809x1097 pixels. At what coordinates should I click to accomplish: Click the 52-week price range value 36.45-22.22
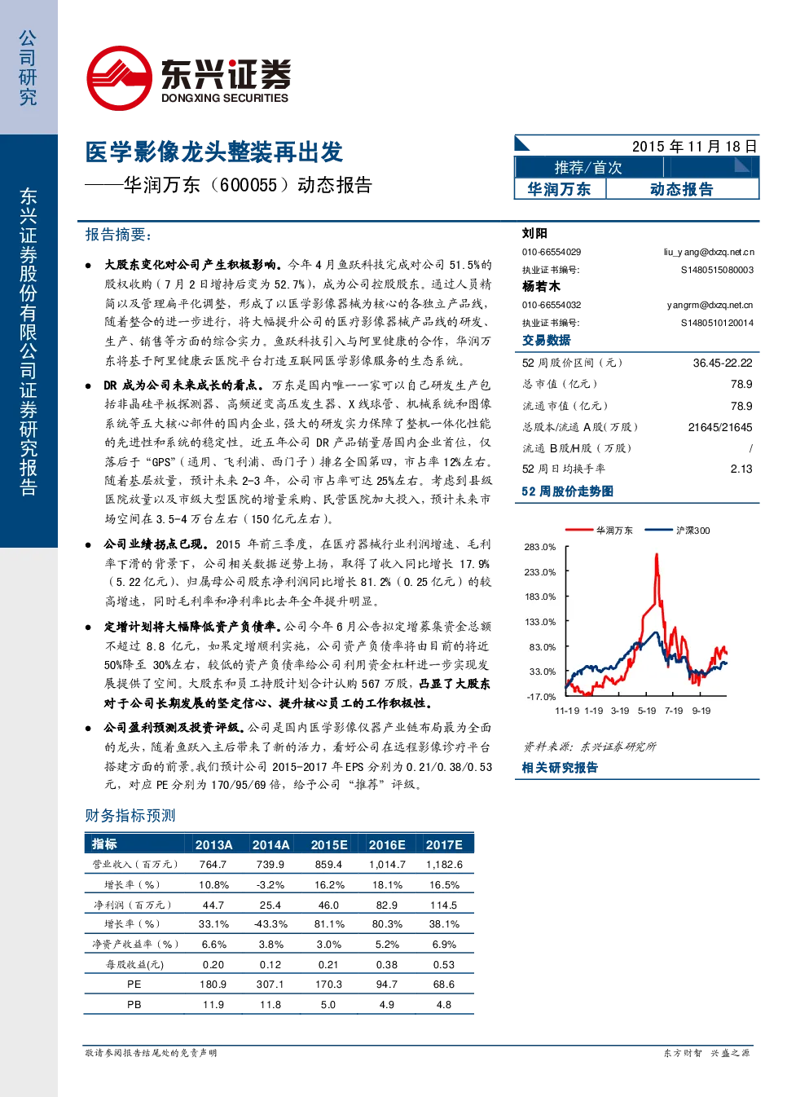point(723,363)
